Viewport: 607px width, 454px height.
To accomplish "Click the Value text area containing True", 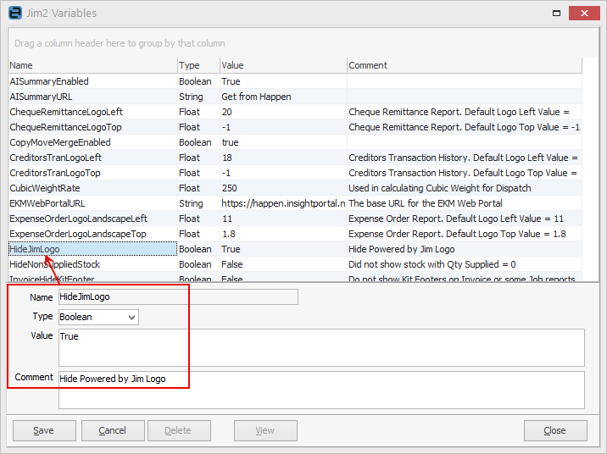I will click(321, 347).
